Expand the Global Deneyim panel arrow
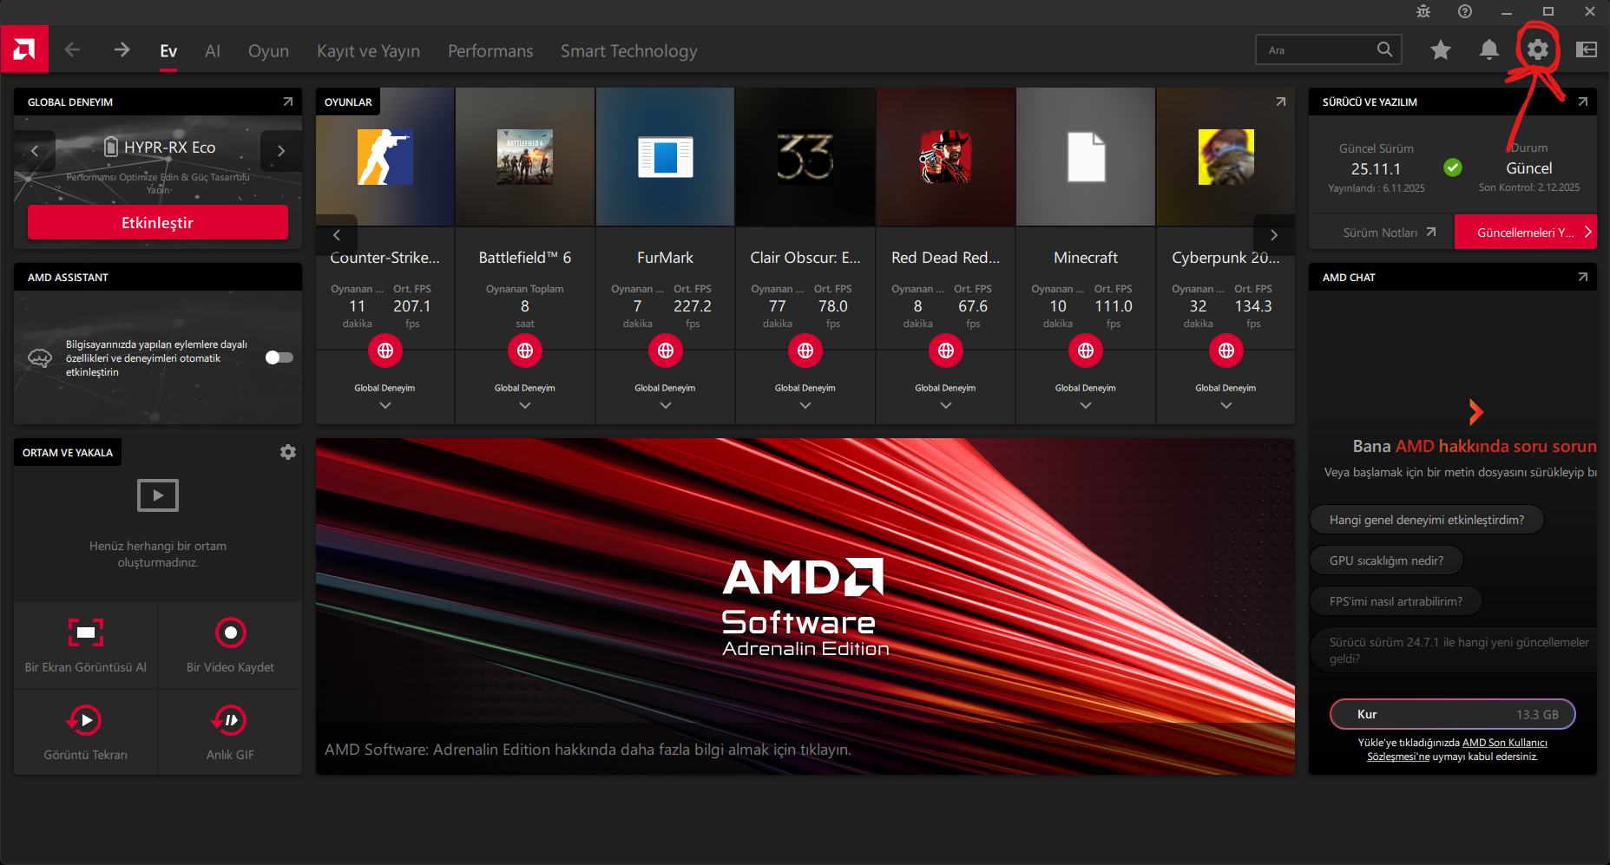Viewport: 1610px width, 865px height. pyautogui.click(x=288, y=102)
